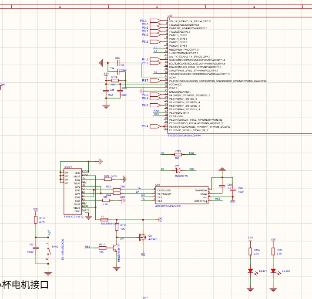312x299 pixels.
Task: Select the P3.4 port connector
Action: tap(155, 126)
